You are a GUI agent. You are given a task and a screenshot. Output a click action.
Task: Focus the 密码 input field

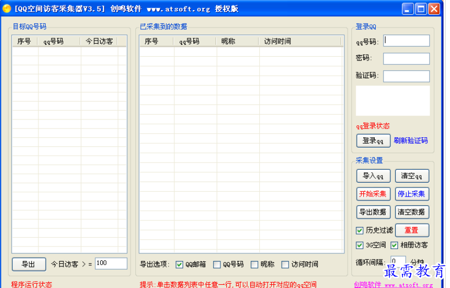coord(406,58)
